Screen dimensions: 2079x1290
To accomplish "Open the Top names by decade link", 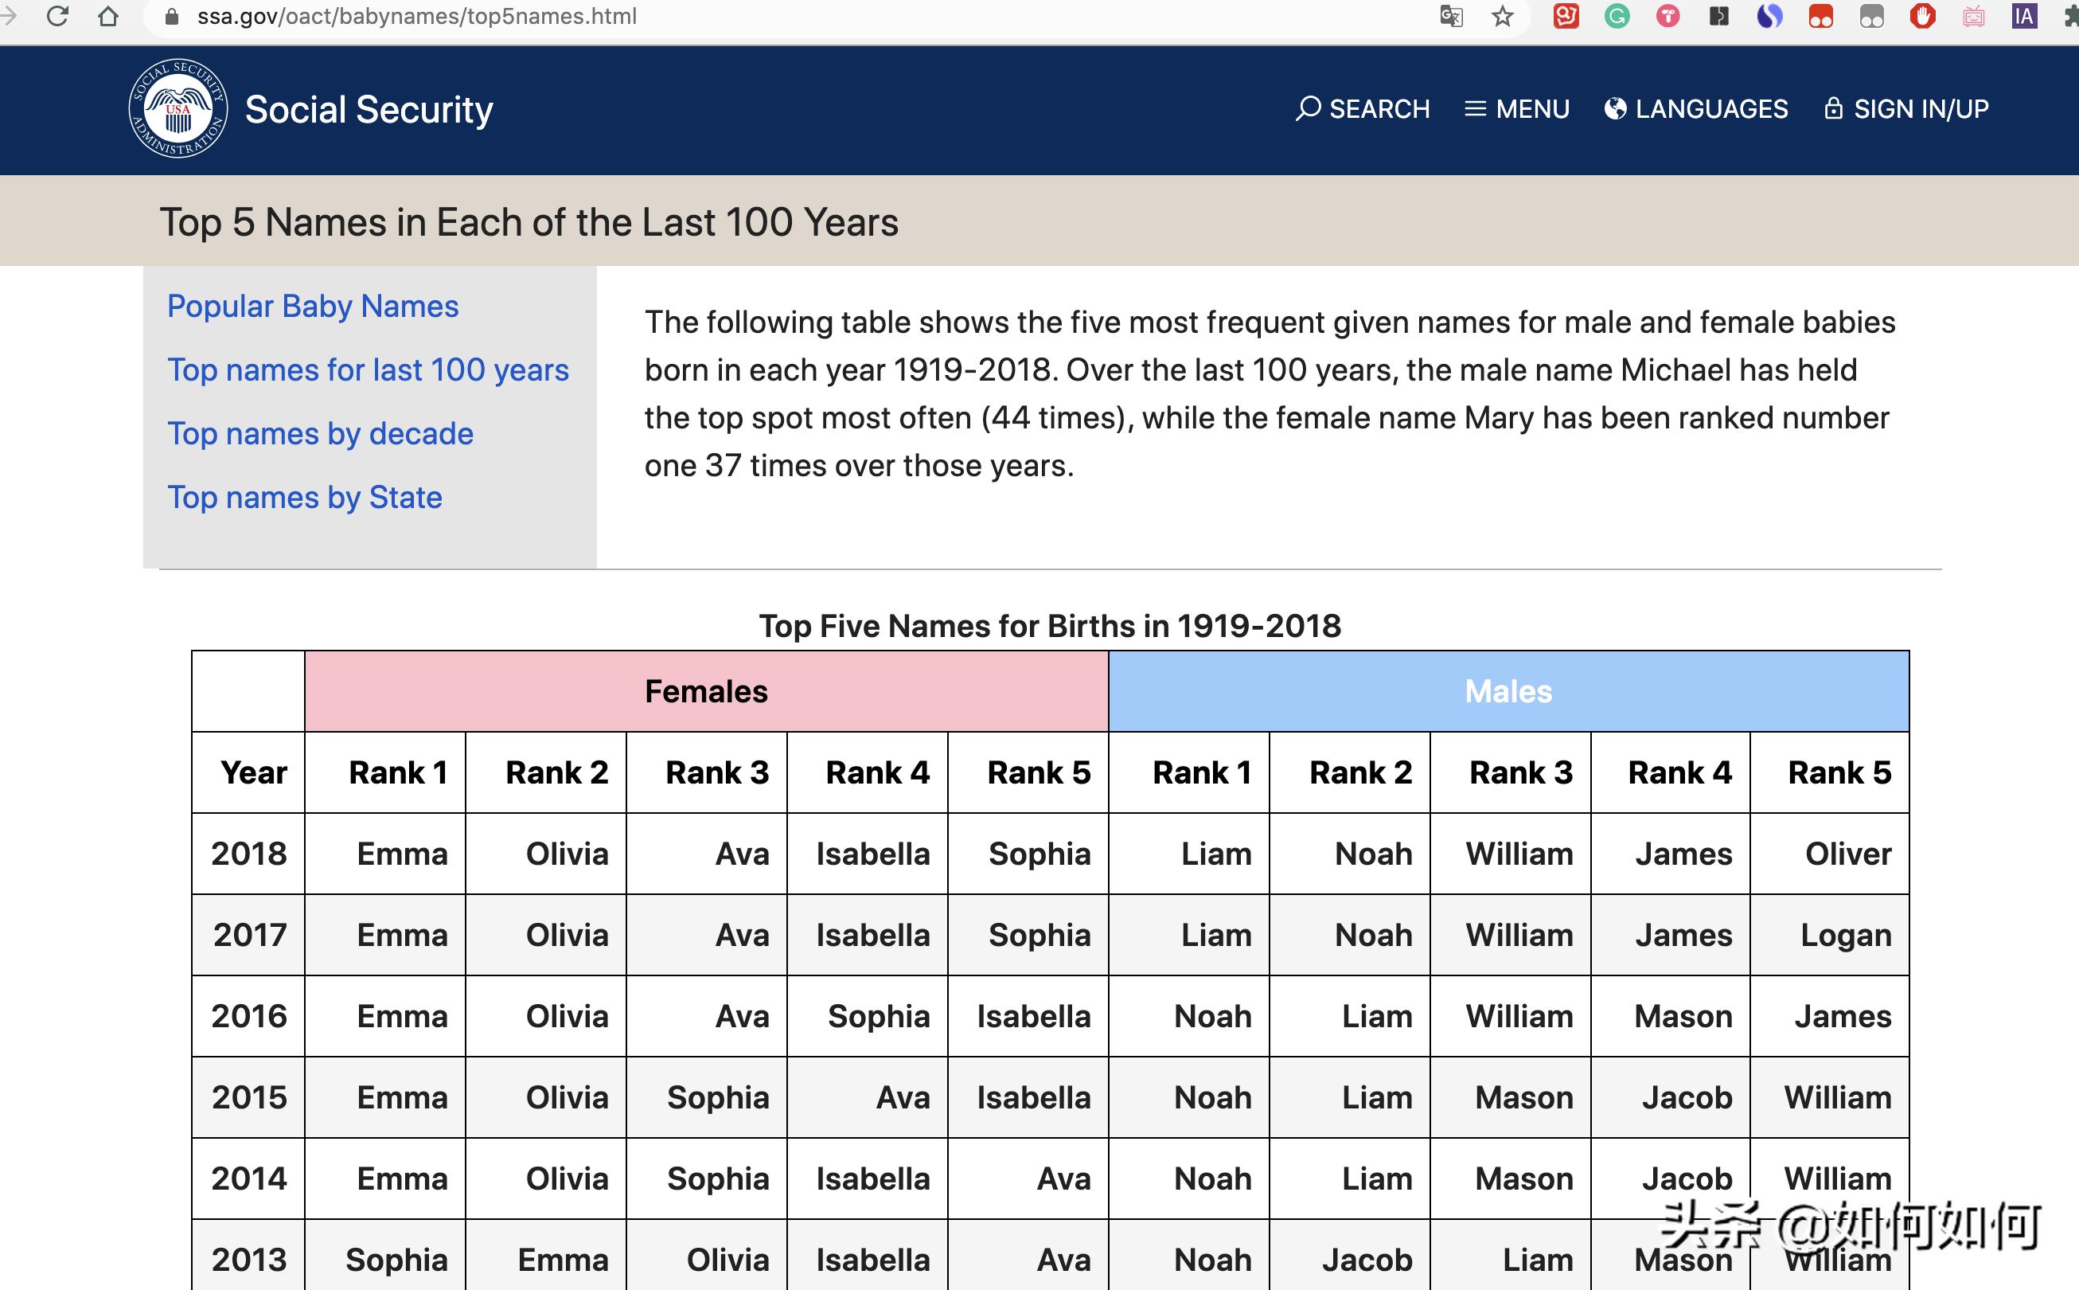I will tap(320, 434).
